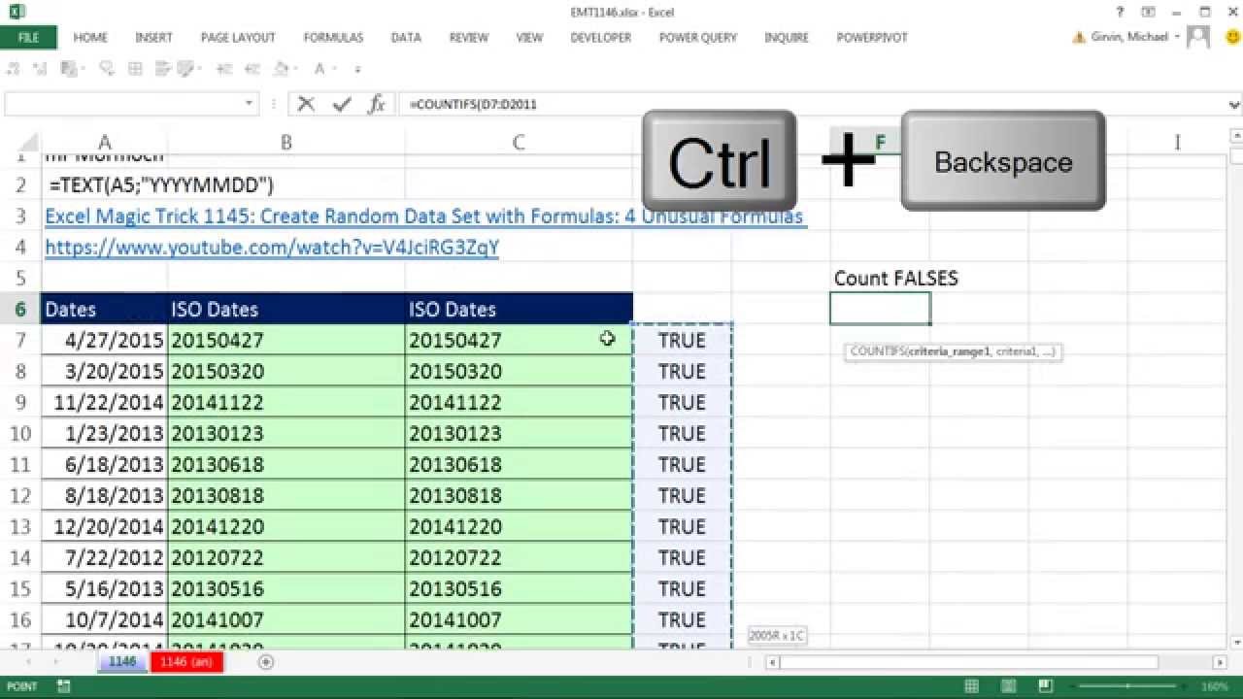Image resolution: width=1243 pixels, height=699 pixels.
Task: Open Customize Quick Access Toolbar arrow
Action: coord(358,70)
